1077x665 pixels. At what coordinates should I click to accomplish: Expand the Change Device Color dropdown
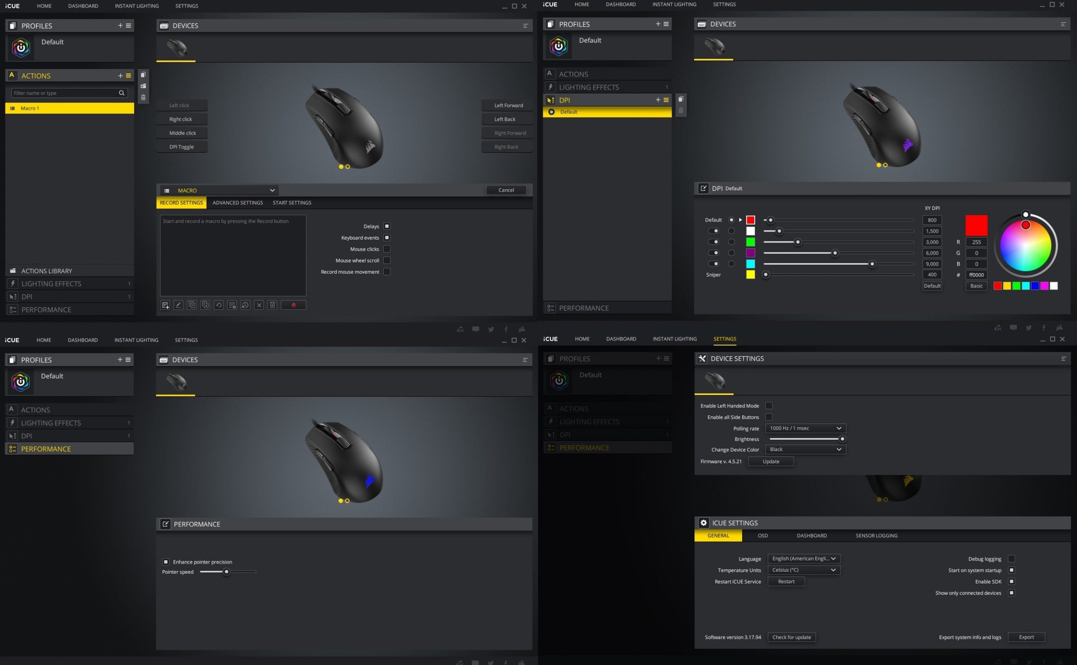[x=806, y=449]
